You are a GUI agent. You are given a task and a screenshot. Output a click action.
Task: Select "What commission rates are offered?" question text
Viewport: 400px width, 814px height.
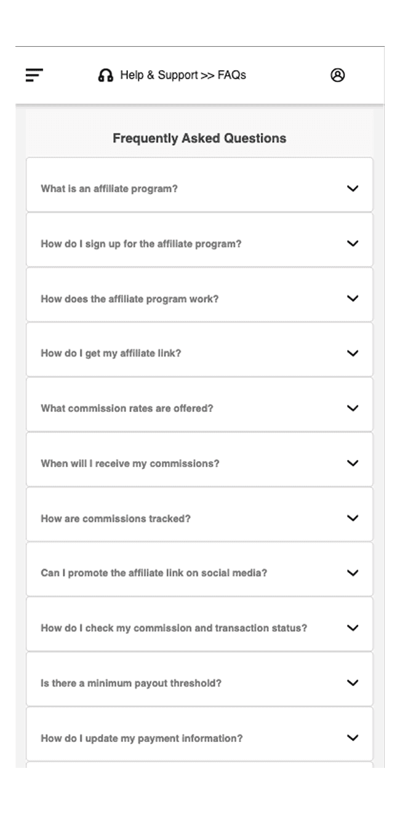click(127, 408)
